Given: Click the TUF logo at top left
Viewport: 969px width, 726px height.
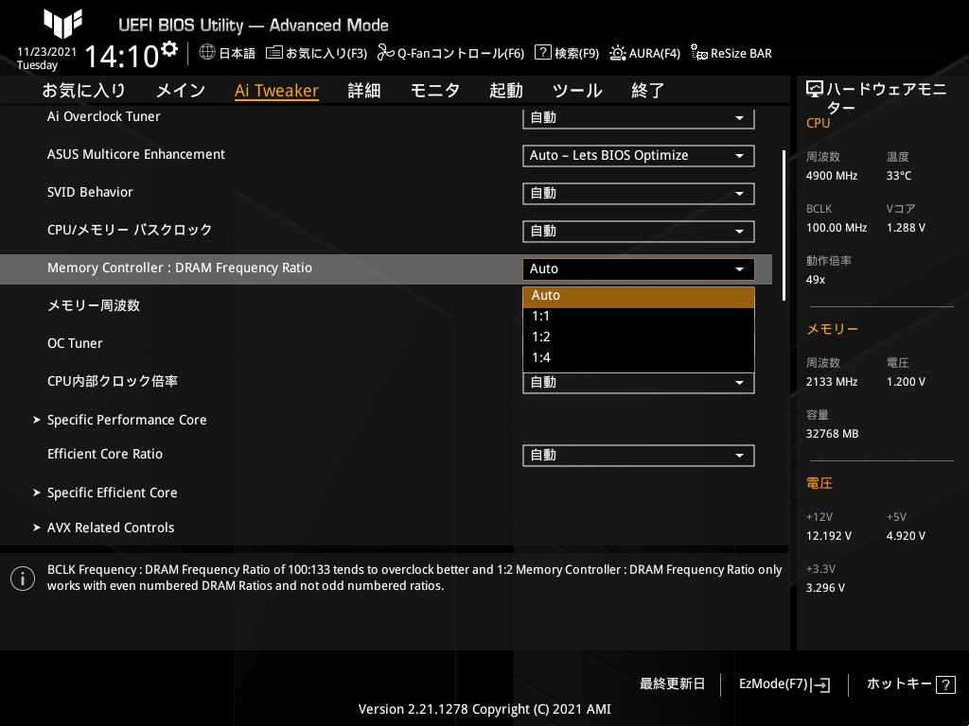Looking at the screenshot, I should coord(62,24).
